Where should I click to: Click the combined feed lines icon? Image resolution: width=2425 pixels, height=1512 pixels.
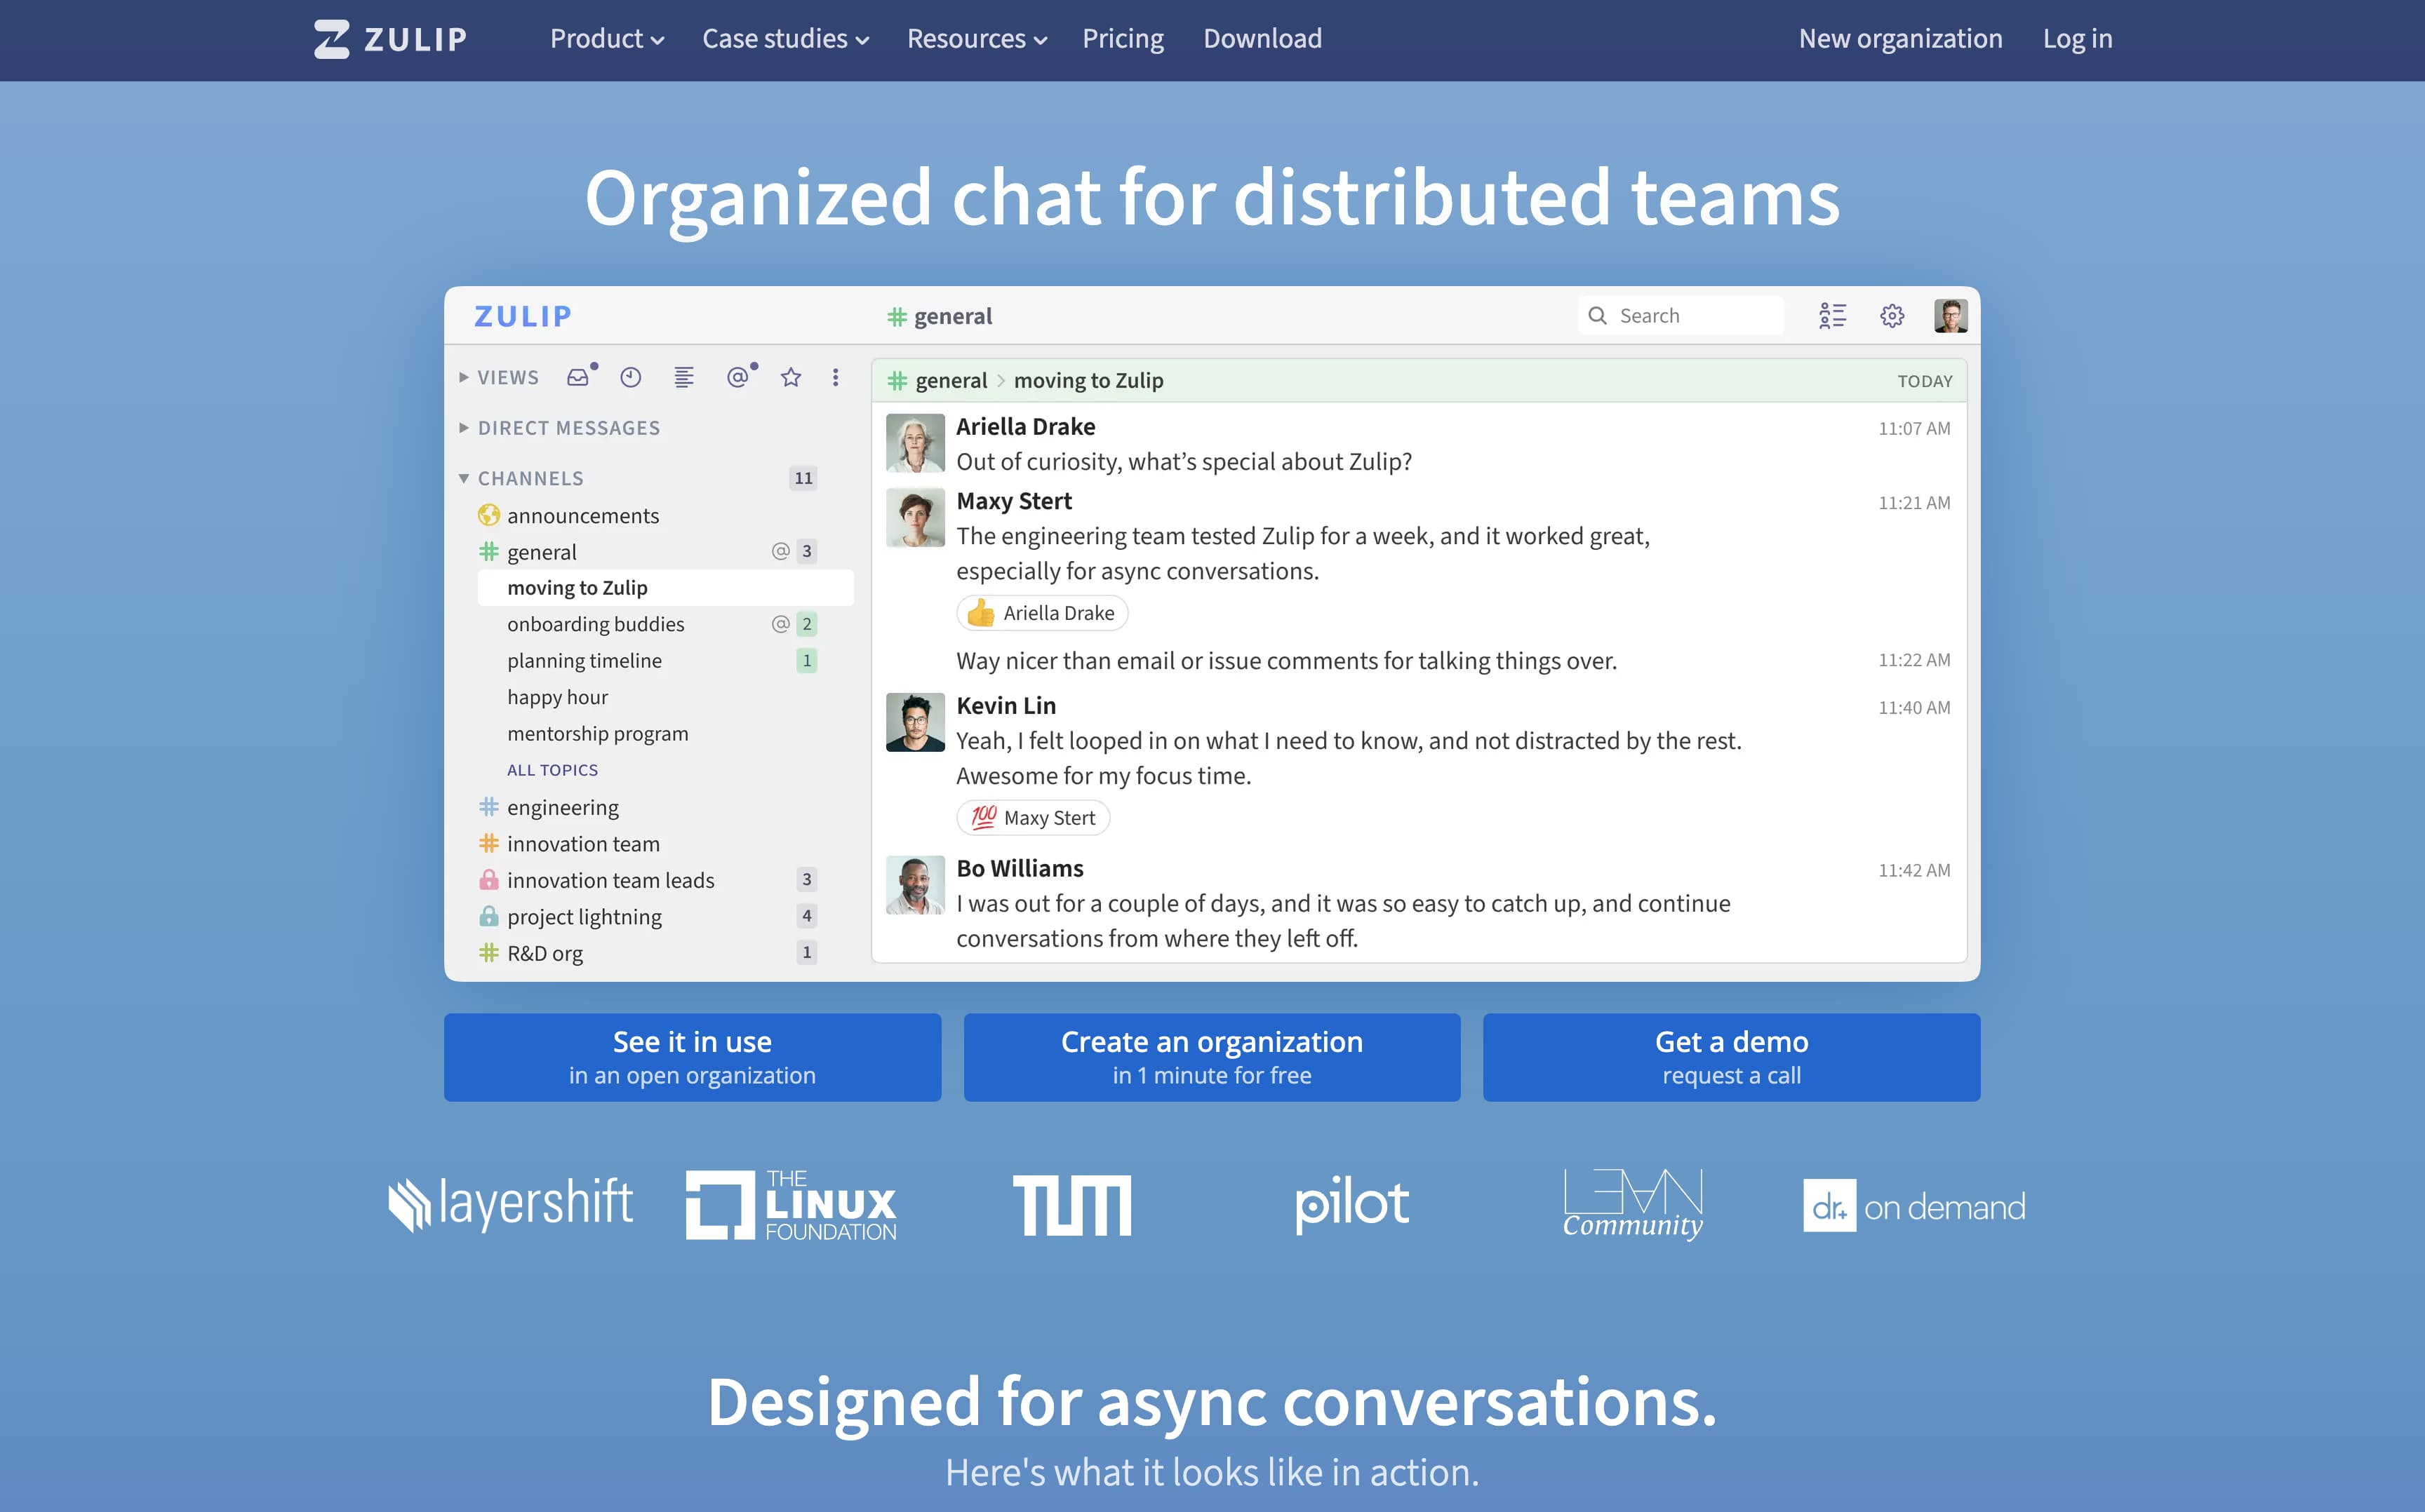tap(684, 377)
